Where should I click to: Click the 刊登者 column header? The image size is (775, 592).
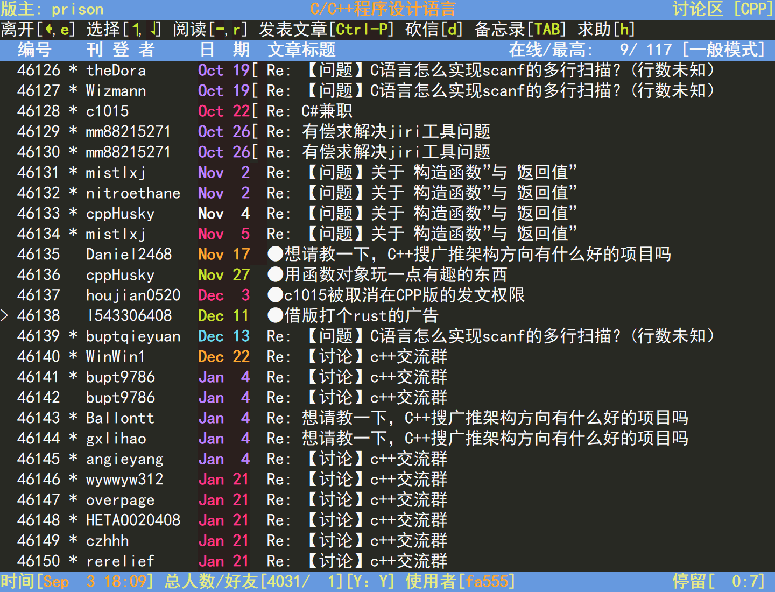(x=121, y=50)
